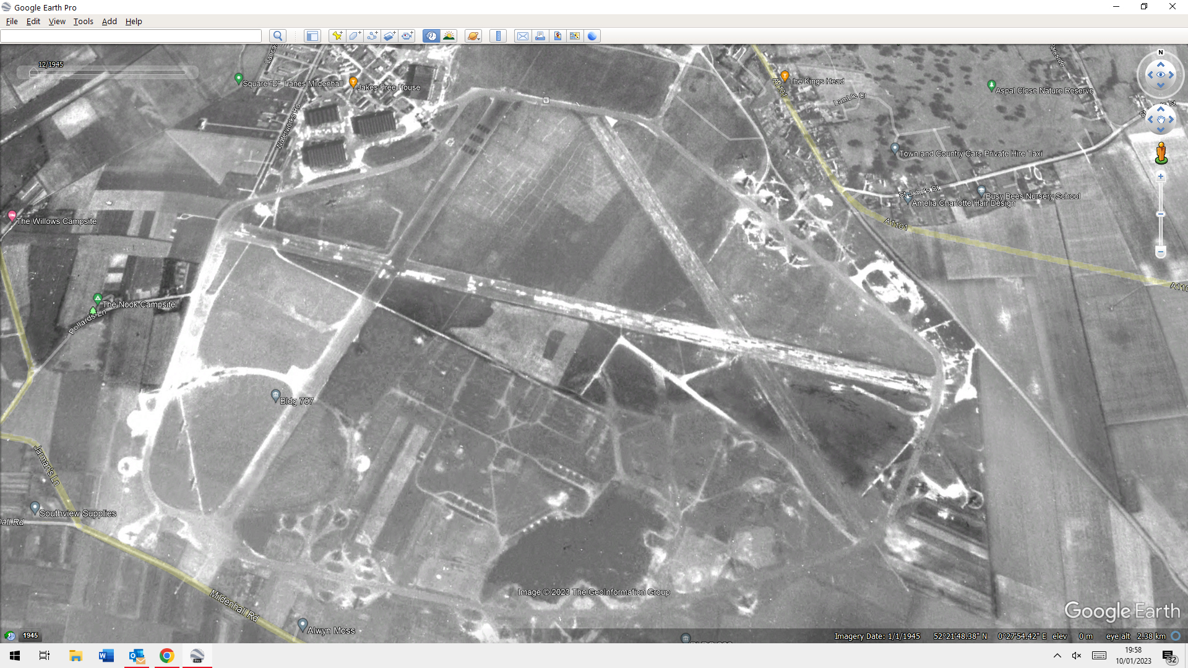Click the search magnifier button

pyautogui.click(x=278, y=36)
